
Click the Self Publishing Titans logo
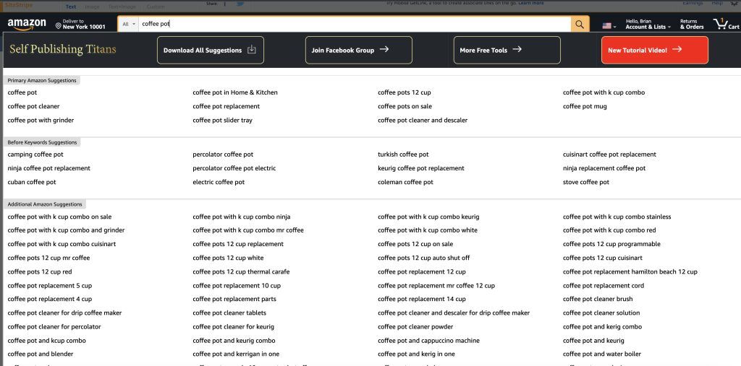62,50
